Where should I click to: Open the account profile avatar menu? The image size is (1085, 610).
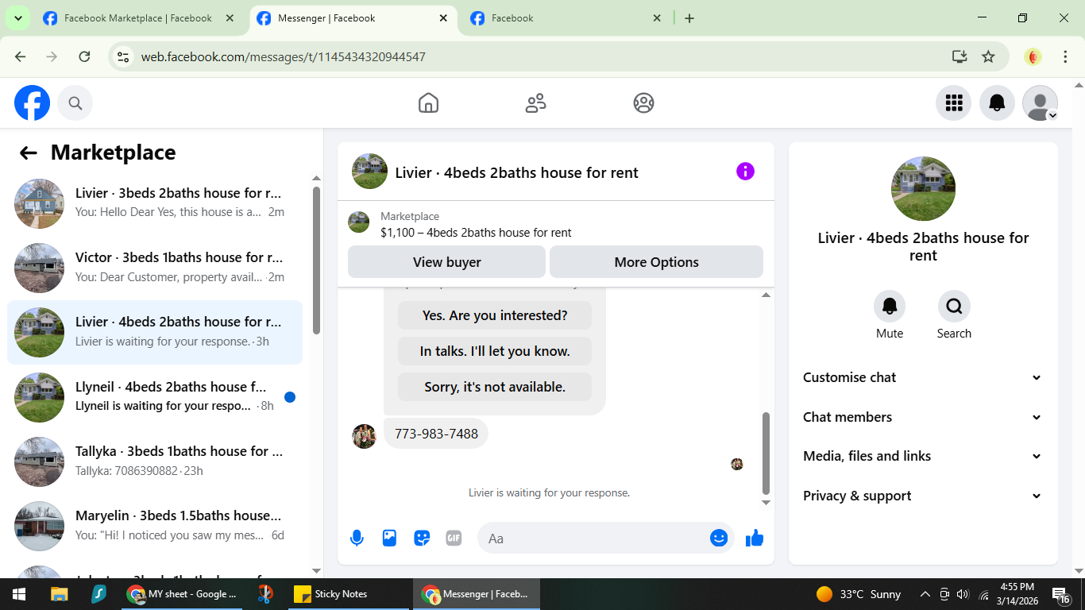(1040, 103)
